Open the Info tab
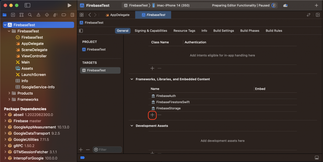 point(204,31)
